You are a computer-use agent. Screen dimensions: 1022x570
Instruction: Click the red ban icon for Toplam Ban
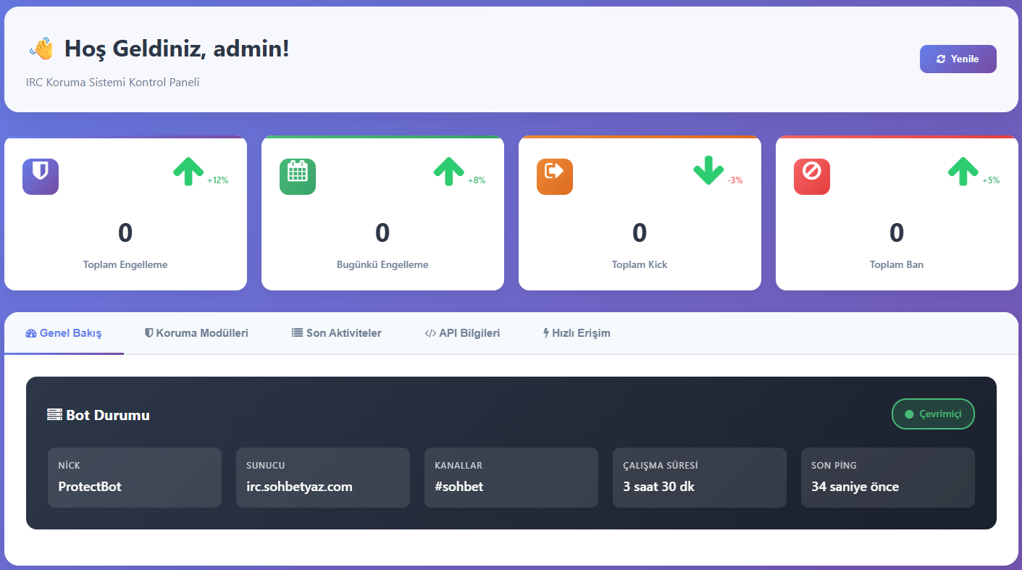812,177
